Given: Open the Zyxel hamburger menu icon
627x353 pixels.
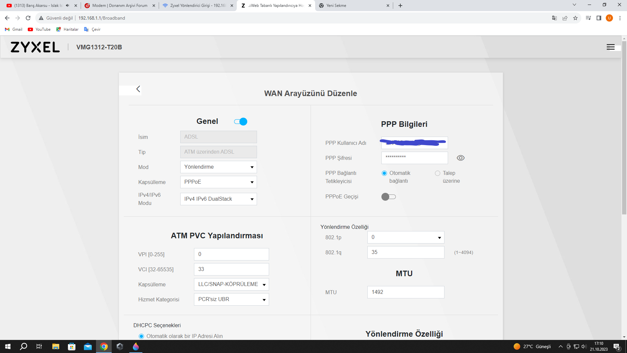Looking at the screenshot, I should tap(610, 47).
